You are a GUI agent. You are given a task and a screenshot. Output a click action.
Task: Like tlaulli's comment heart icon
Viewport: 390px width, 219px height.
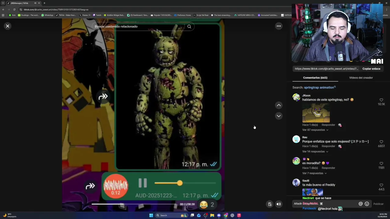(381, 185)
